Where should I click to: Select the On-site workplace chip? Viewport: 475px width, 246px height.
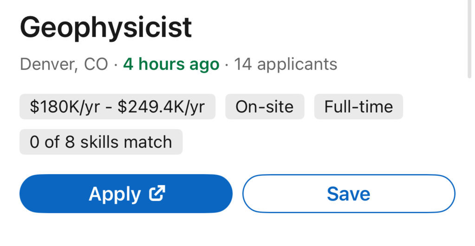pos(265,107)
